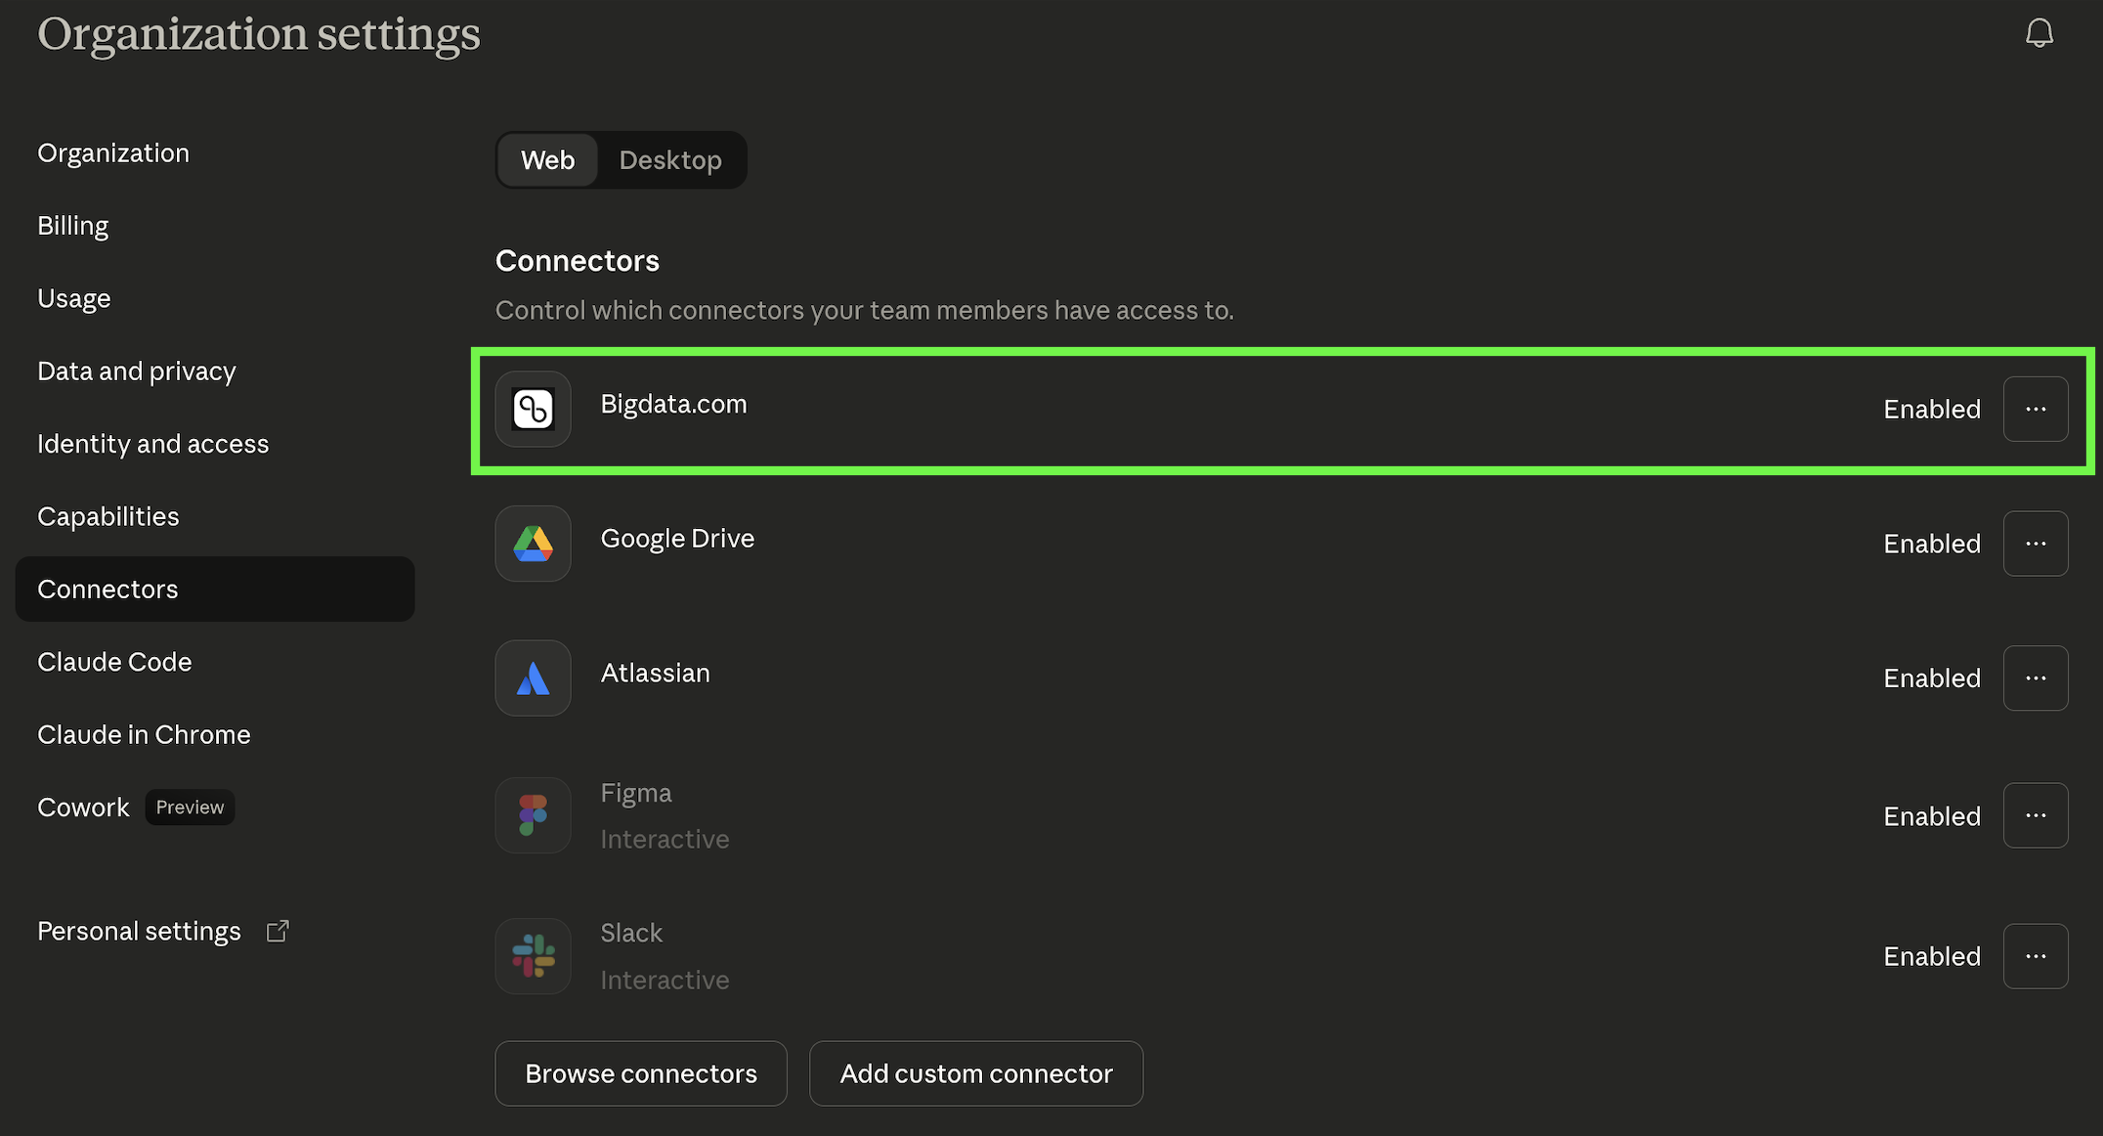Open Personal settings in new window

click(x=278, y=930)
